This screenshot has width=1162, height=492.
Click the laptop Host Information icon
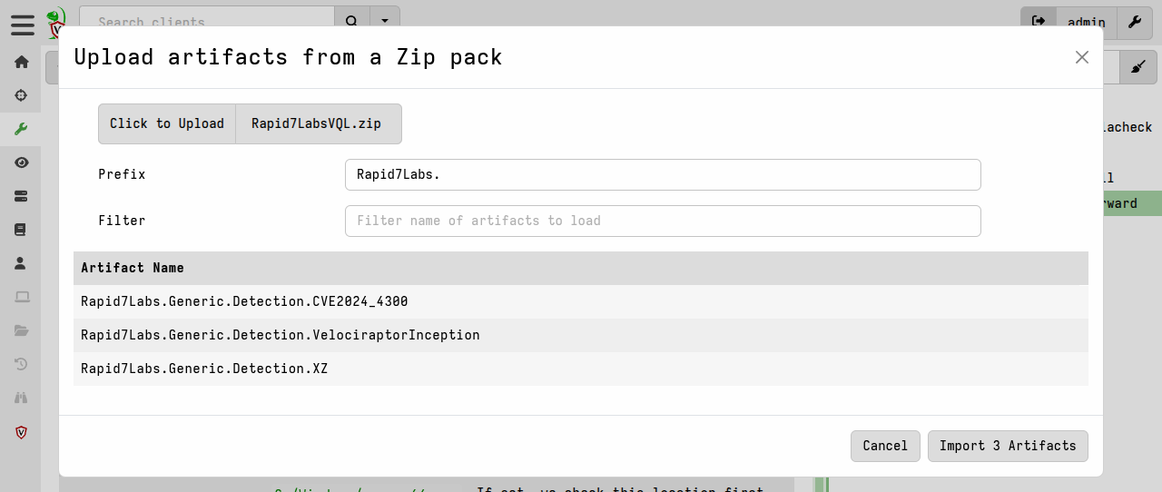[x=21, y=297]
